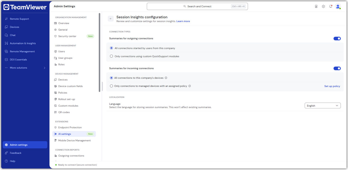
Task: Click the Policies icon
Action: pos(55,93)
